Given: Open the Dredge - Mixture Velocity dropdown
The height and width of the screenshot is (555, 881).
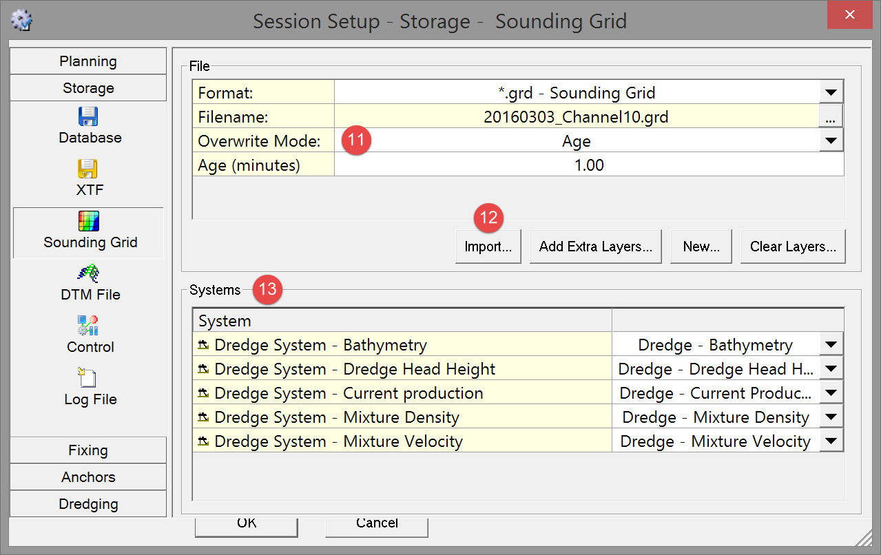Looking at the screenshot, I should 831,441.
